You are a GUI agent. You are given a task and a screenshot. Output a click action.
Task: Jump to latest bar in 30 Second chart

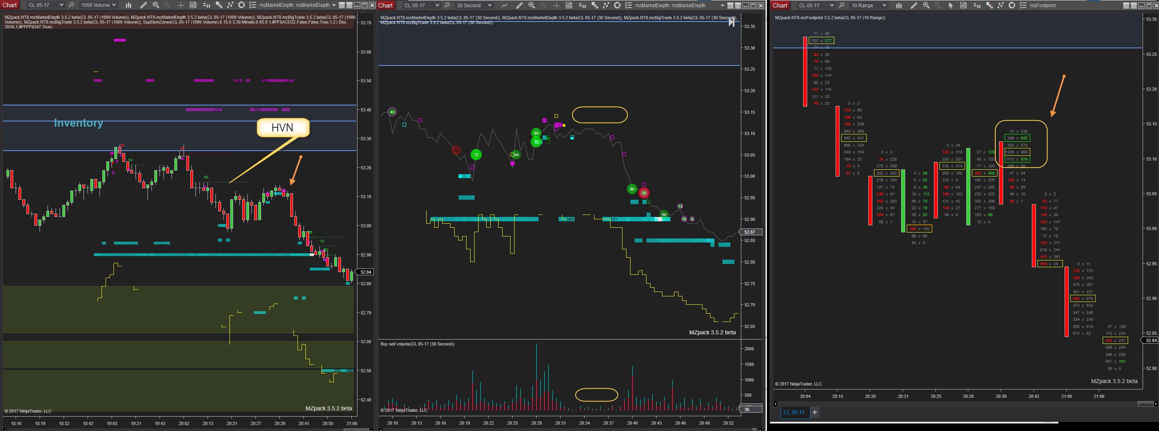click(x=732, y=22)
